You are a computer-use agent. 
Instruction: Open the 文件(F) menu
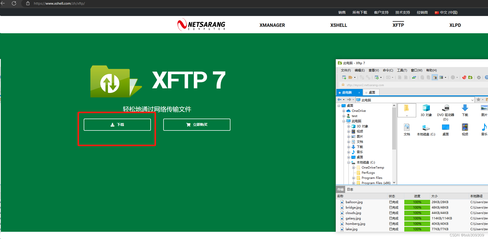[x=346, y=70]
